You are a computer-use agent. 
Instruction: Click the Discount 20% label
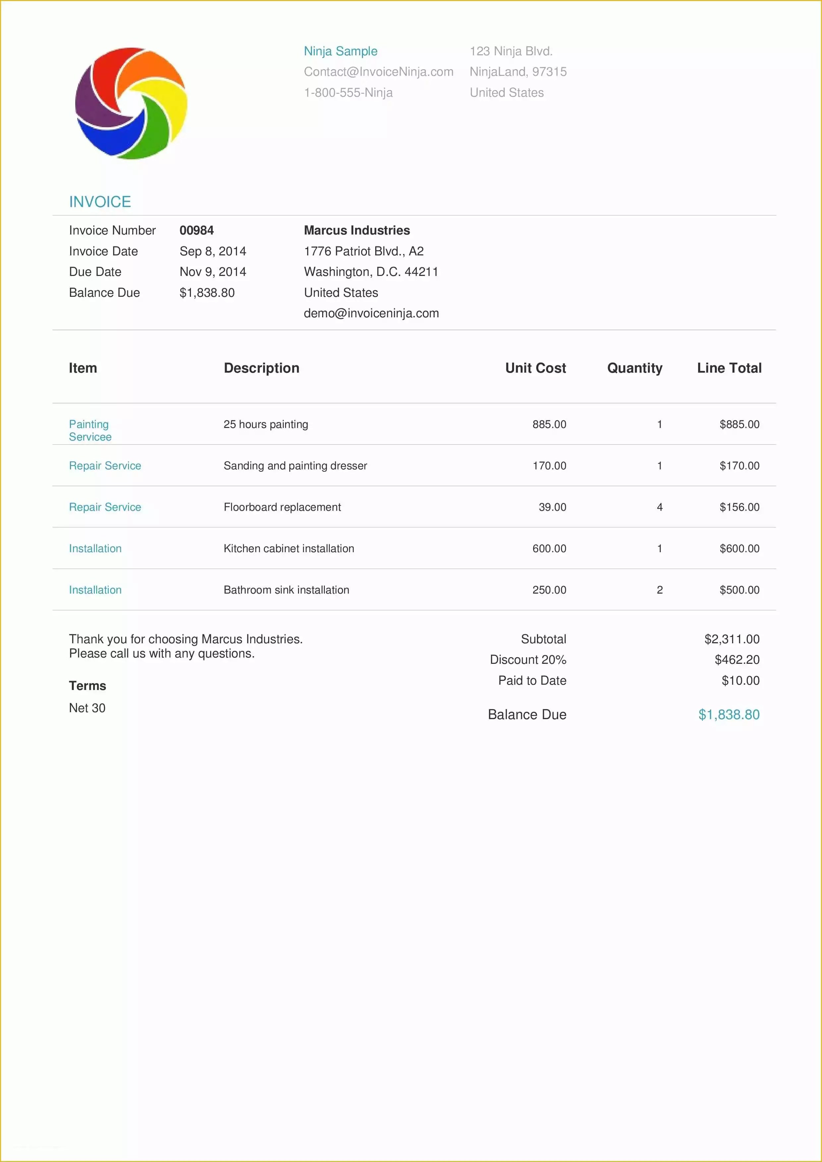(528, 660)
